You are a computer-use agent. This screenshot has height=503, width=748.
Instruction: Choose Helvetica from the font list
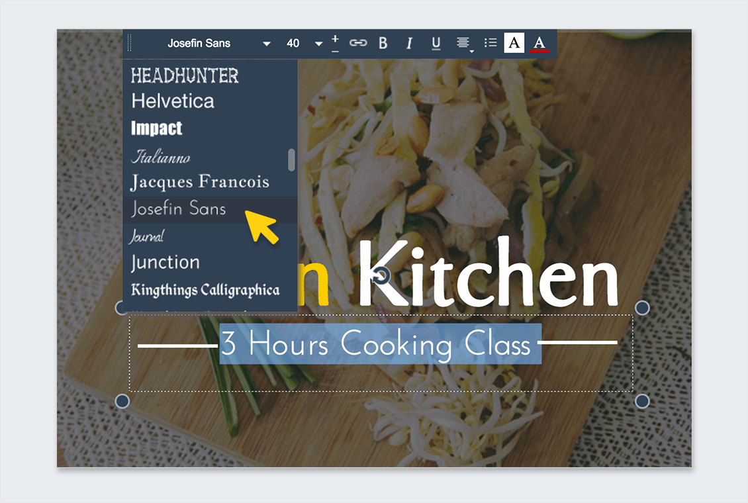(173, 101)
